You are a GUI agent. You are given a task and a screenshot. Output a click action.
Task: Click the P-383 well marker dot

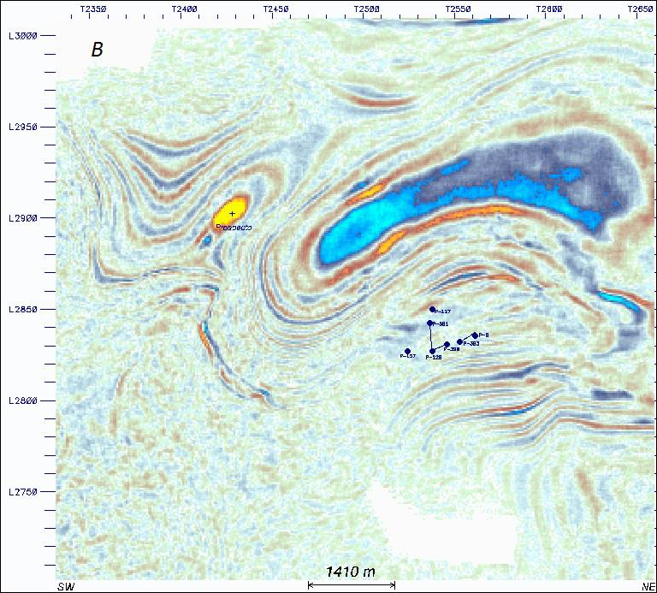[x=459, y=342]
